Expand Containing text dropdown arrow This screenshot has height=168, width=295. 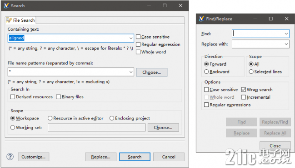pos(131,38)
